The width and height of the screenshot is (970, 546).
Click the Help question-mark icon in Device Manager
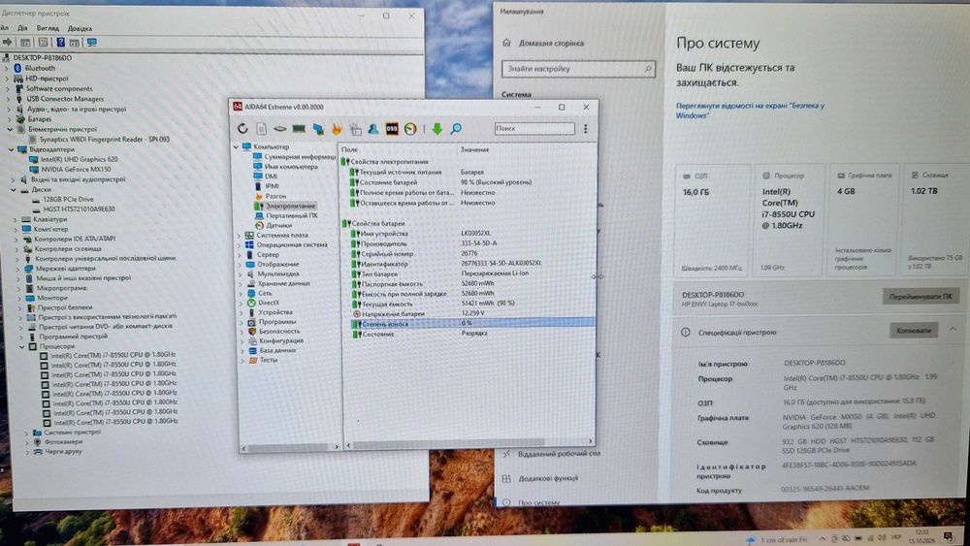click(x=60, y=42)
